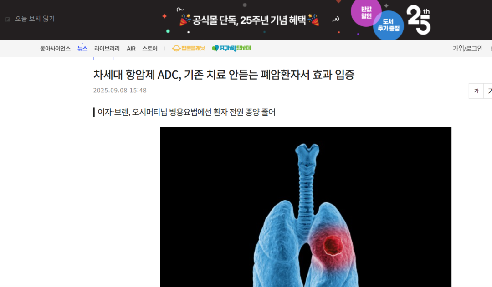Click the purple '반값 할인' badge

(x=366, y=13)
